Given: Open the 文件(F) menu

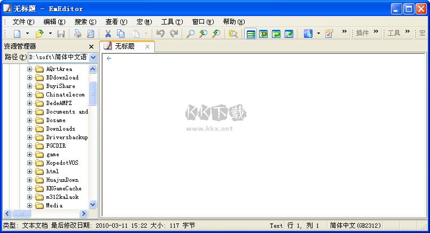Looking at the screenshot, I should (x=24, y=22).
